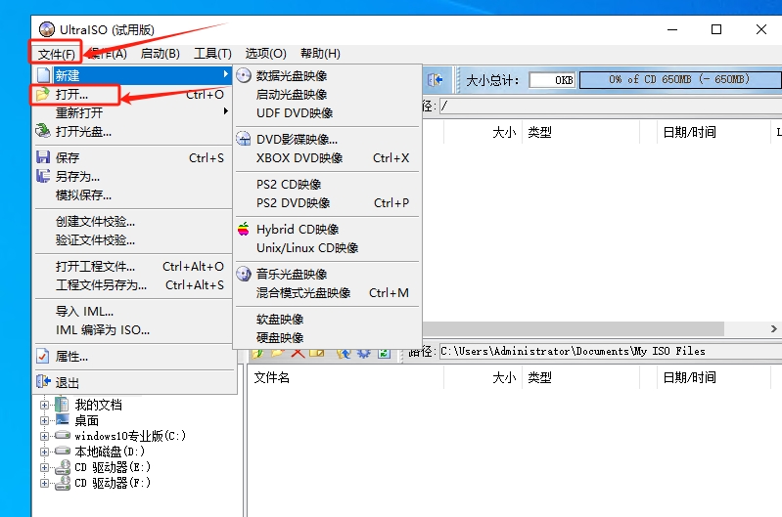Open the 选项(O) menu
Viewport: 782px width, 517px height.
point(265,54)
